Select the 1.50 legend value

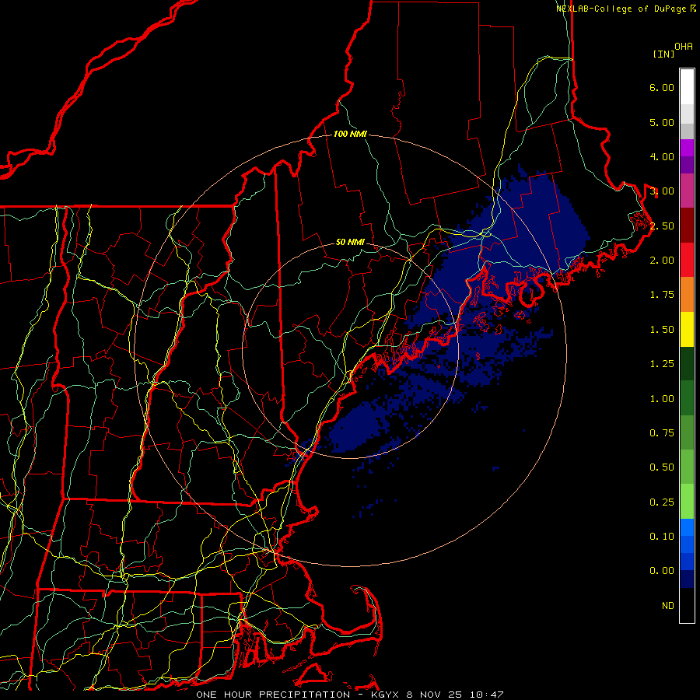662,330
